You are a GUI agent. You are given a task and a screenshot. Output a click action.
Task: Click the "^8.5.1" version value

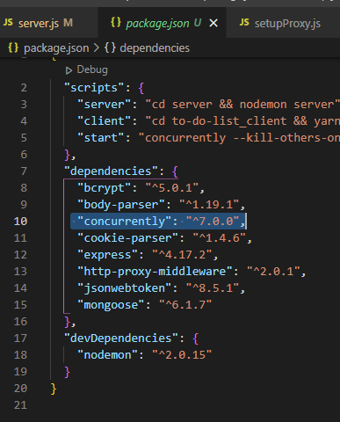tap(213, 288)
